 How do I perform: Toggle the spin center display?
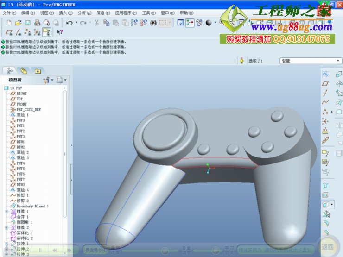click(x=190, y=23)
